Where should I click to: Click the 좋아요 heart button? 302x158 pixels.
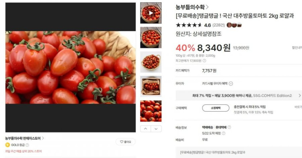point(126,142)
